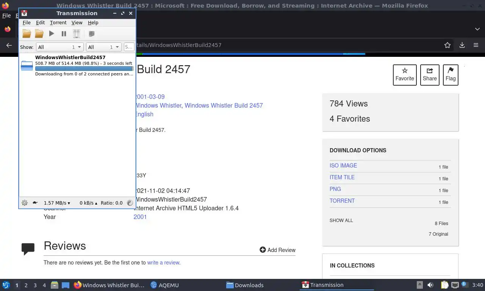Expand the second All filter dropdown
Screen dimensions: 485x291
pyautogui.click(x=103, y=47)
